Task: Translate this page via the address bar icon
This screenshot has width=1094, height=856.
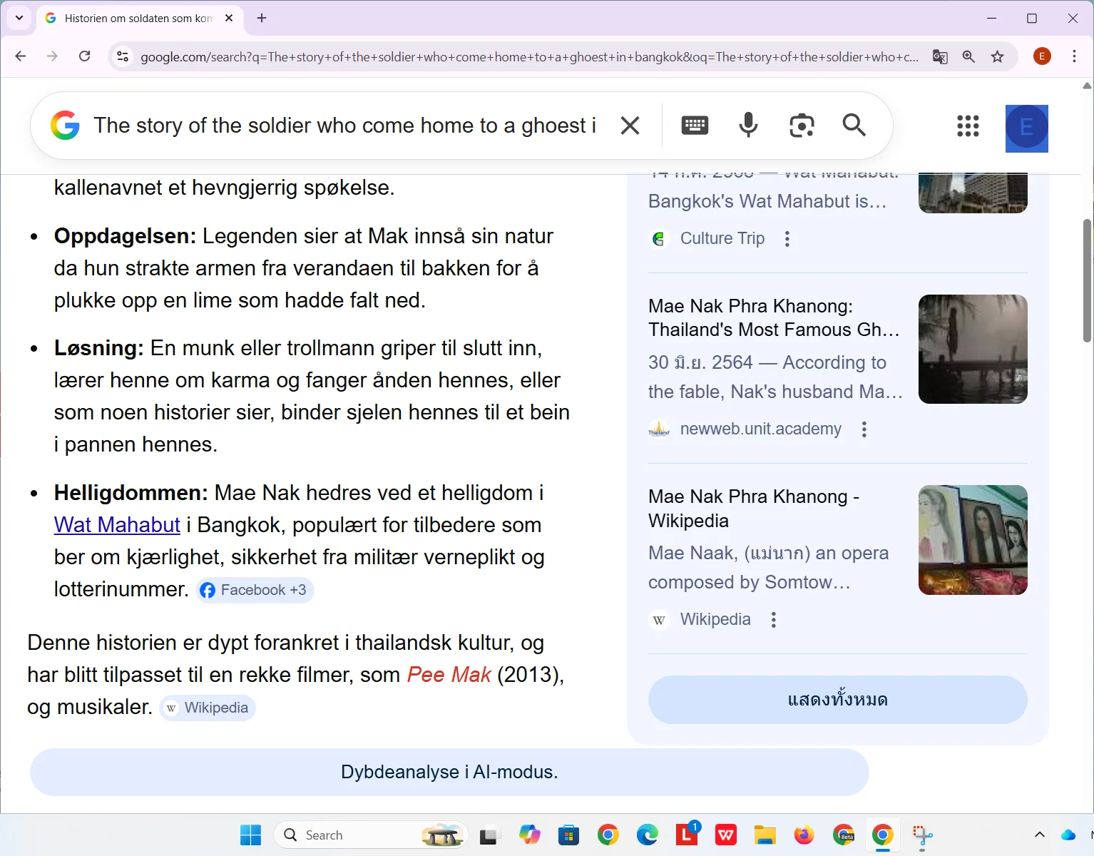Action: click(940, 56)
